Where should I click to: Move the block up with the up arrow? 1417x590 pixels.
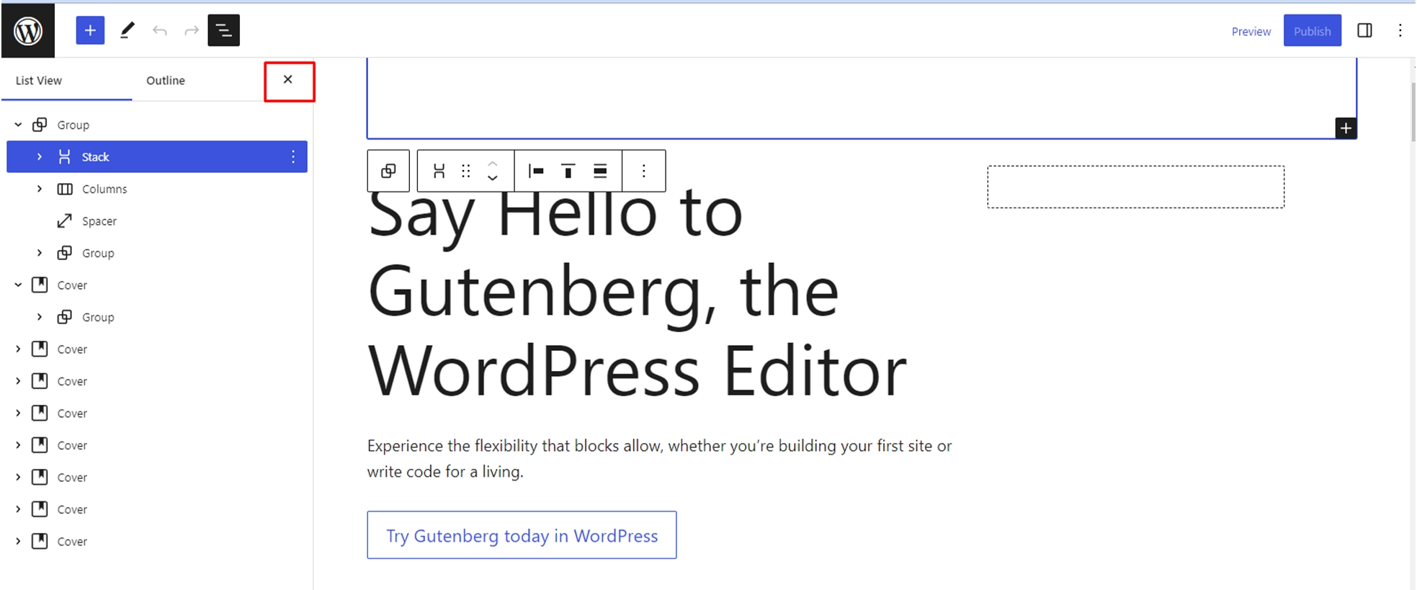point(493,164)
